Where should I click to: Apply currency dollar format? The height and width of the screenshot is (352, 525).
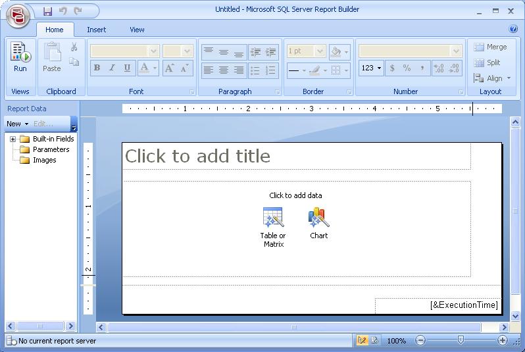(392, 68)
